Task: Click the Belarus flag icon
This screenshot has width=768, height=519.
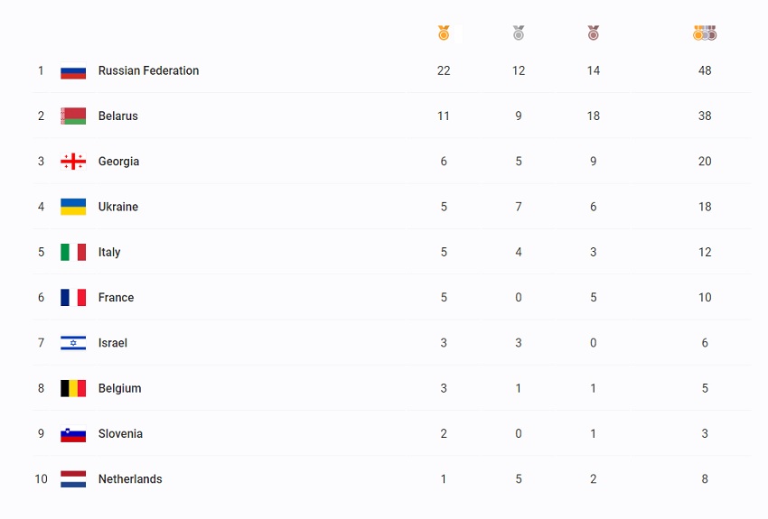Action: click(73, 116)
